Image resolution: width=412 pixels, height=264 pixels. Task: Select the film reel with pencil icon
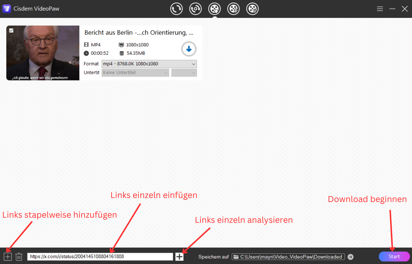pyautogui.click(x=252, y=8)
